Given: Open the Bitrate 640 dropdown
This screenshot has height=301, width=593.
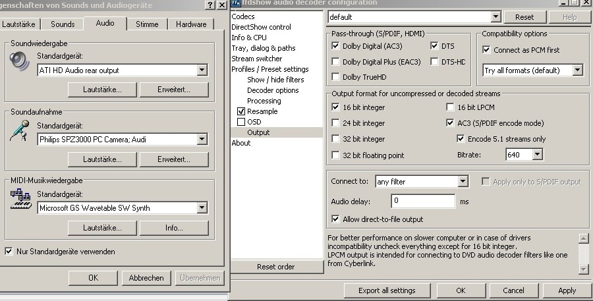Looking at the screenshot, I should click(x=537, y=154).
